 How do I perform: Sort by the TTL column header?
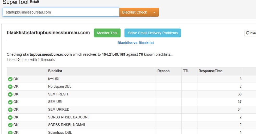pos(186,71)
